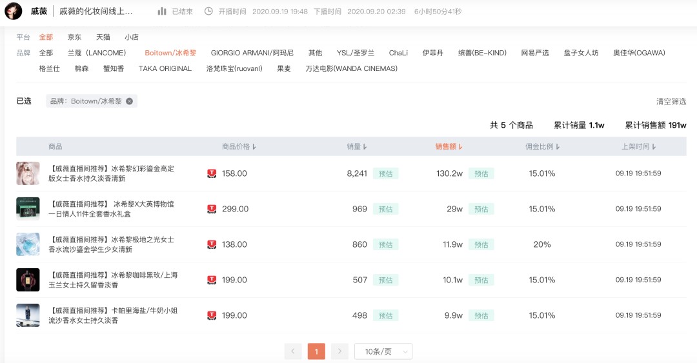This screenshot has width=697, height=363.
Task: Filter by brand GIORGIO ARMANI/阿玛尼
Action: [x=252, y=53]
